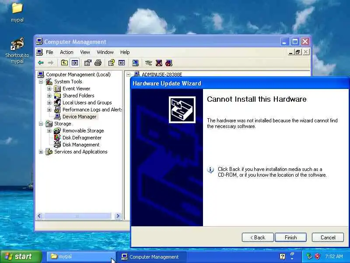The height and width of the screenshot is (263, 350).
Task: Click the Computer Management menu-bar system icon
Action: click(39, 52)
